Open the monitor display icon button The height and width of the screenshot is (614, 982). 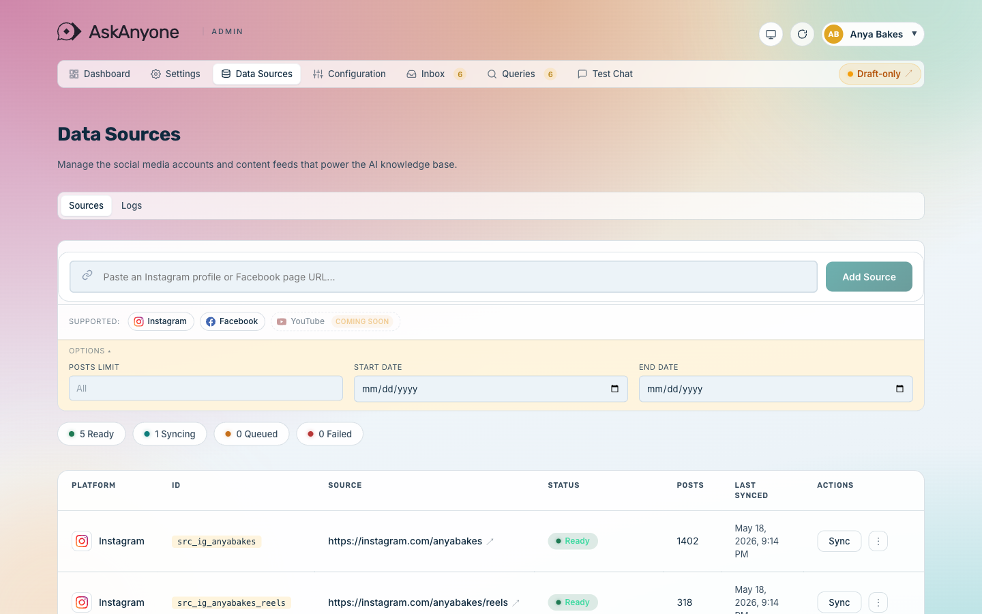point(771,34)
